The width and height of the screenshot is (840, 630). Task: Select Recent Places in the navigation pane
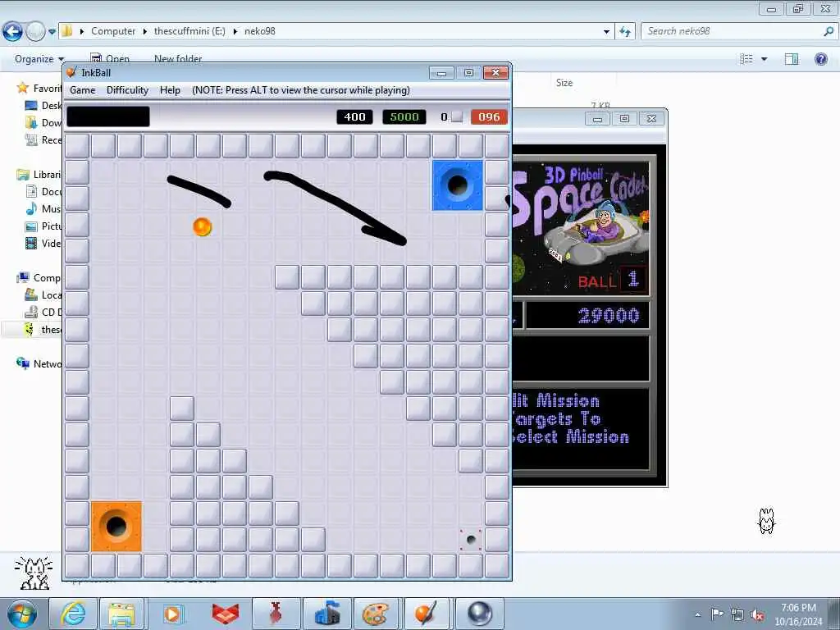click(x=43, y=139)
